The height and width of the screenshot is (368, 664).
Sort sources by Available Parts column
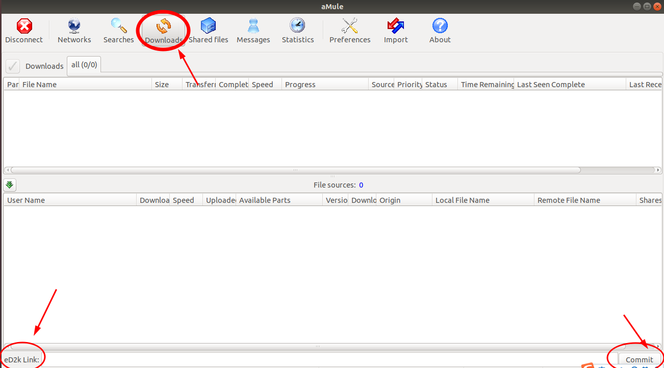(x=279, y=200)
